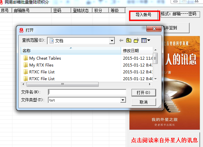The width and height of the screenshot is (203, 147).
Task: Click the 导入帐号 import button
Action: (143, 15)
